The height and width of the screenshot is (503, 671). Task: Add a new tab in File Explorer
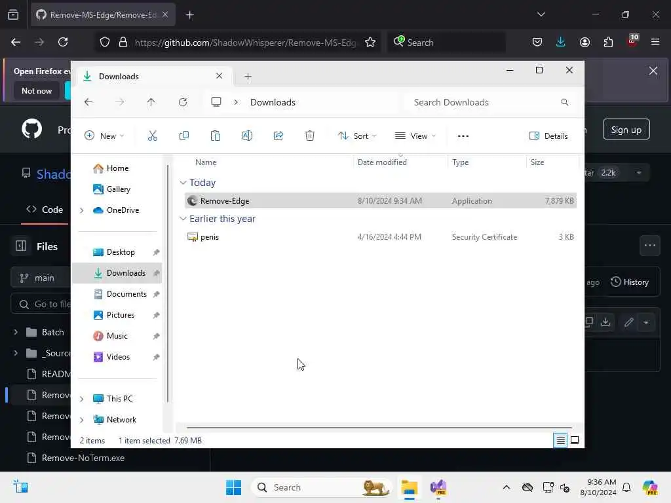tap(248, 77)
